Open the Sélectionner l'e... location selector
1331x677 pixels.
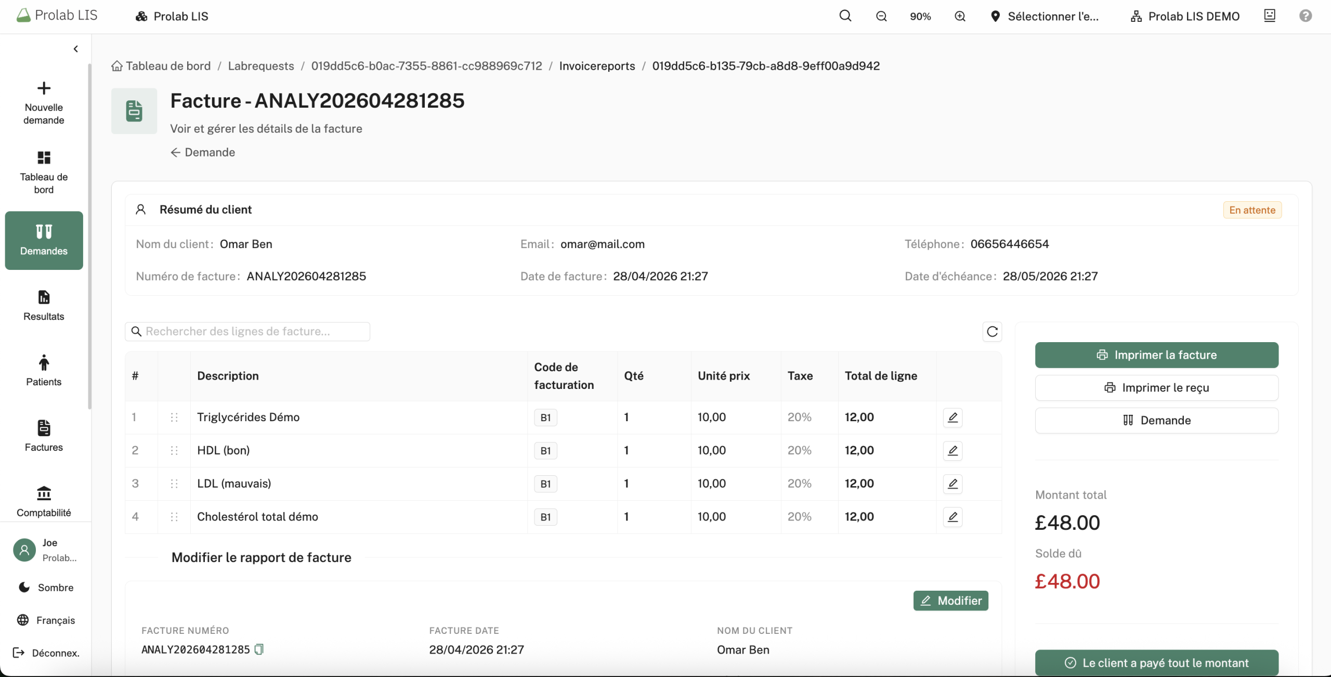tap(1045, 16)
